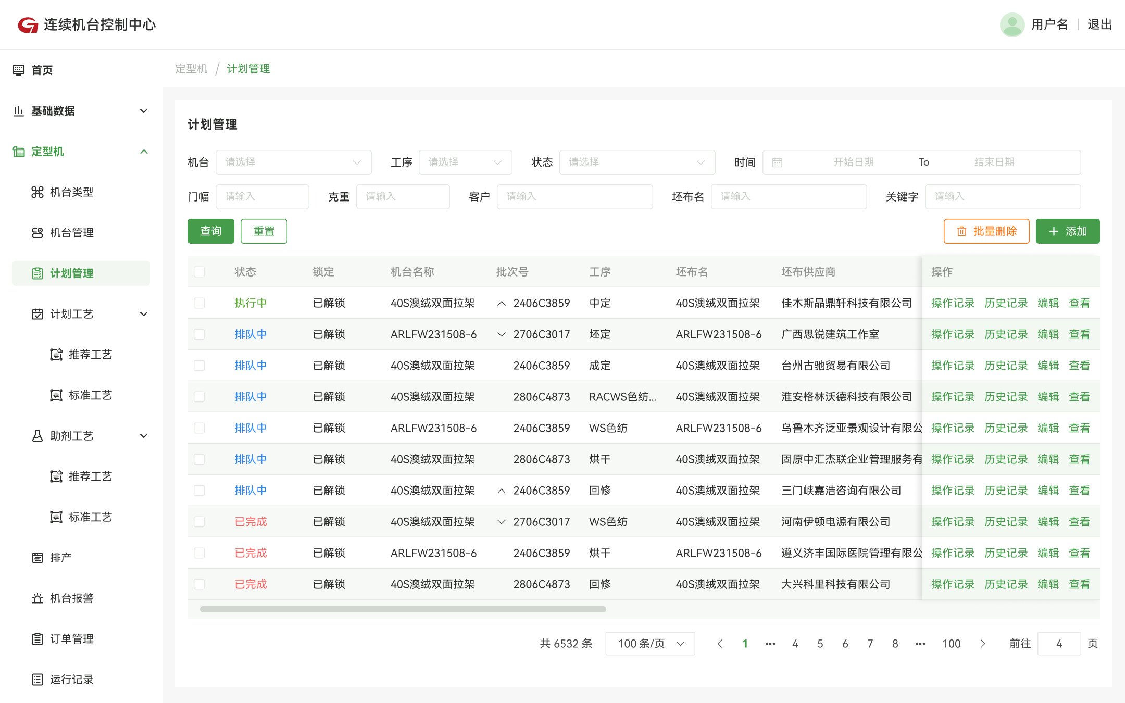Click the 订单管理 clipboard icon

(37, 638)
